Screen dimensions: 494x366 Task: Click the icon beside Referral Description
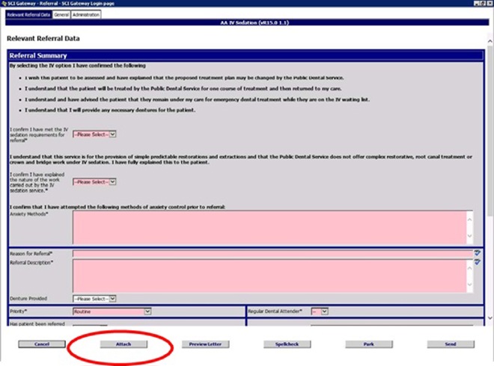tap(478, 261)
